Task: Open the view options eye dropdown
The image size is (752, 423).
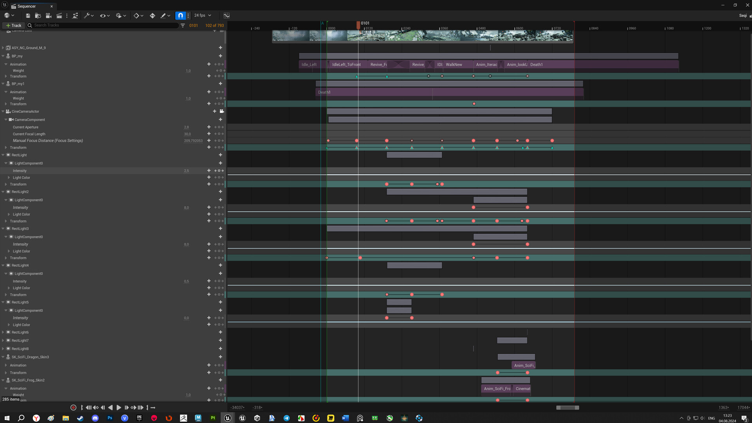Action: [105, 16]
